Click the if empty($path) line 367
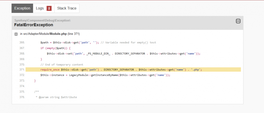This screenshot has height=113, width=264. click(55, 48)
